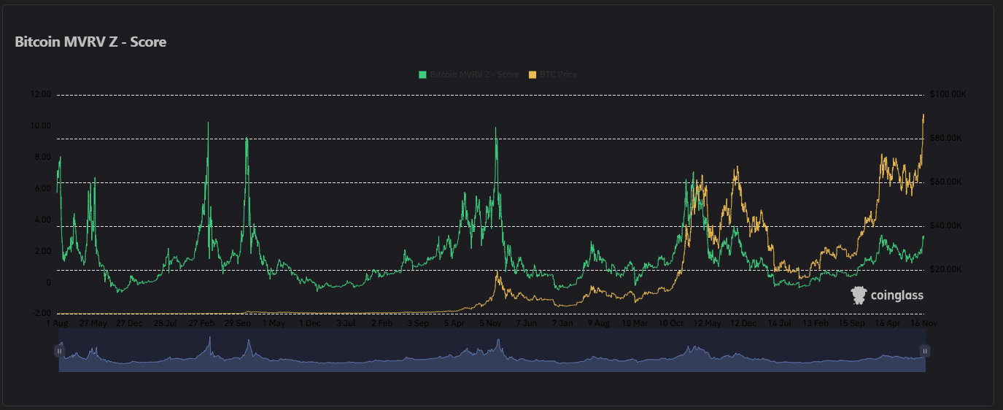Click the $20.00K label on right axis

click(947, 270)
